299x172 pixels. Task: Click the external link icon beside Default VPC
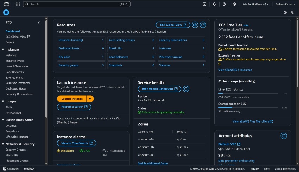coord(239,144)
